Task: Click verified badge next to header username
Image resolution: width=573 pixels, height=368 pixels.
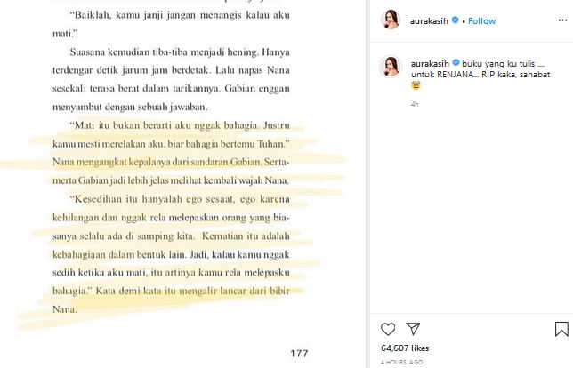Action: tap(456, 20)
